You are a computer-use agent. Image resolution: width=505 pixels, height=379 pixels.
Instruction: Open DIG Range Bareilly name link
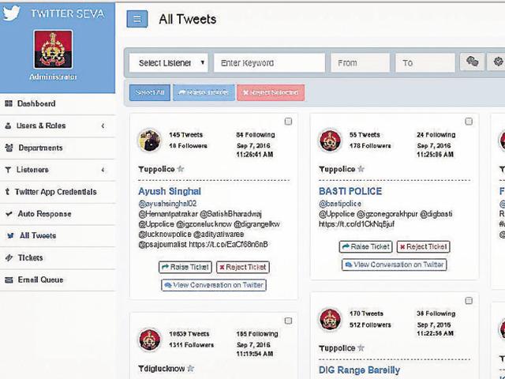(360, 370)
